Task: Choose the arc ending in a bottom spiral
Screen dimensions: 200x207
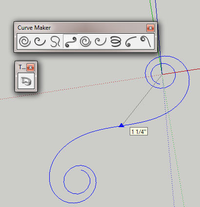Action: (131, 41)
